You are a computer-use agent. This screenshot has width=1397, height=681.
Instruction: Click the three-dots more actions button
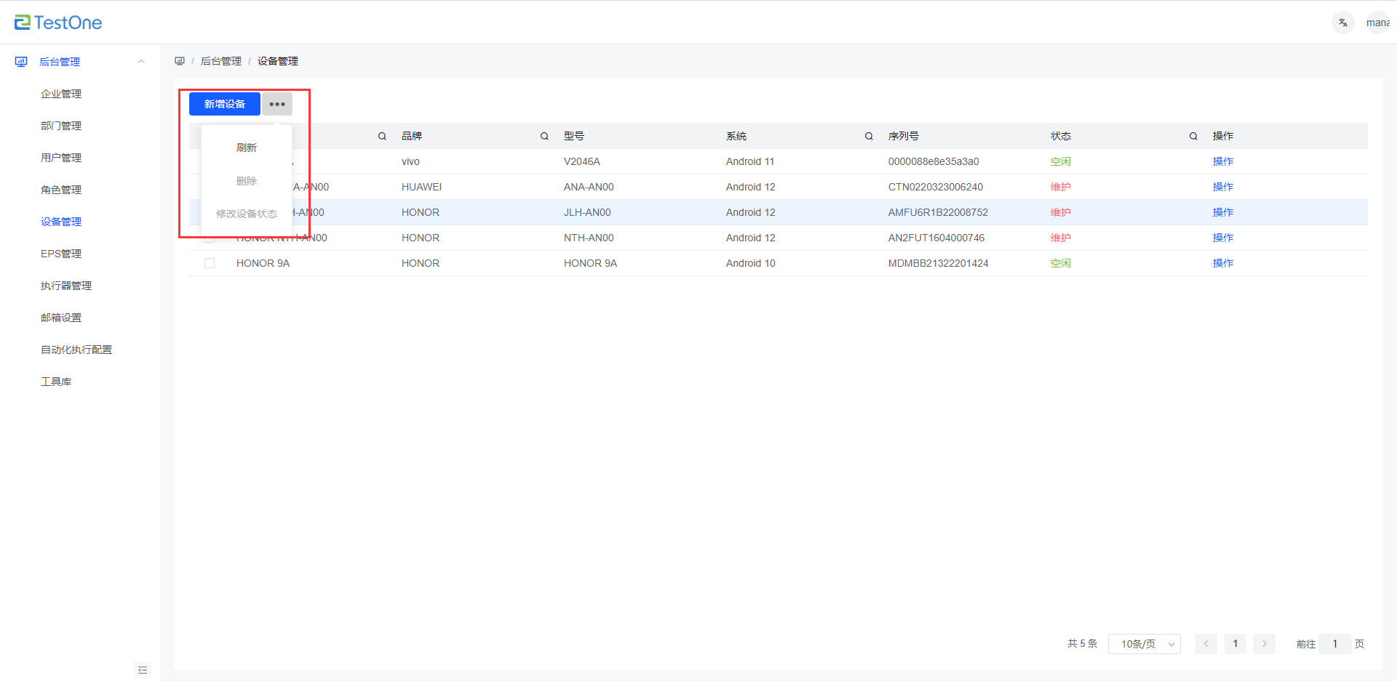(x=277, y=104)
